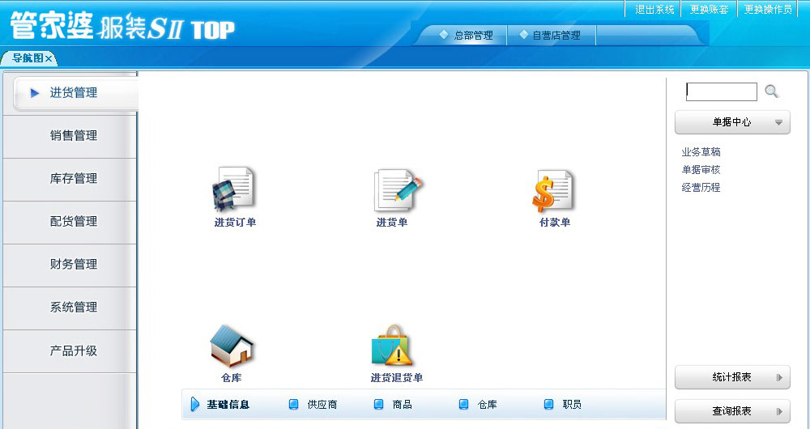Switch to the 总部管理 tab
Viewport: 810px width, 429px height.
click(467, 36)
